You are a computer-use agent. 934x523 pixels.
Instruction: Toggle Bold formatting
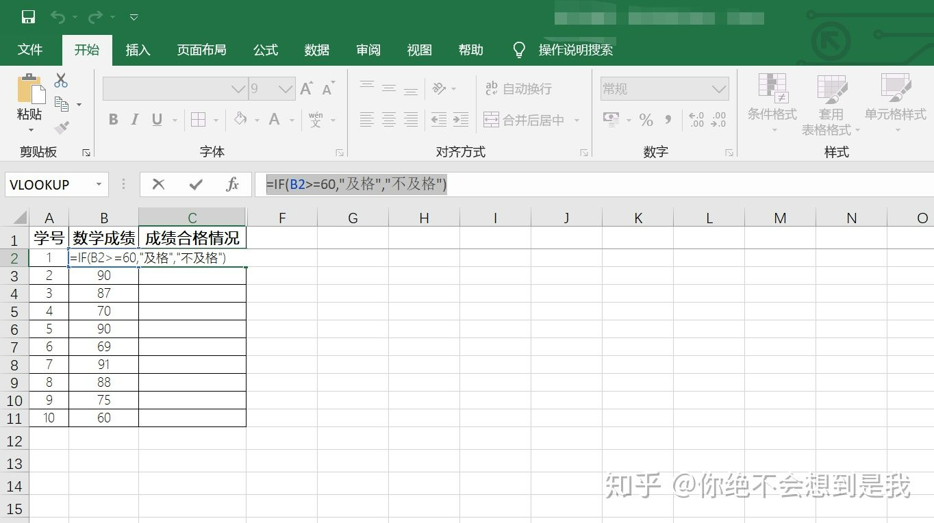point(114,120)
